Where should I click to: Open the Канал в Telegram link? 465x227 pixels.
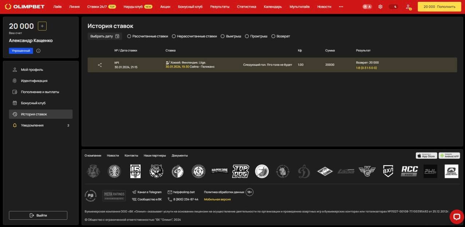click(x=147, y=192)
